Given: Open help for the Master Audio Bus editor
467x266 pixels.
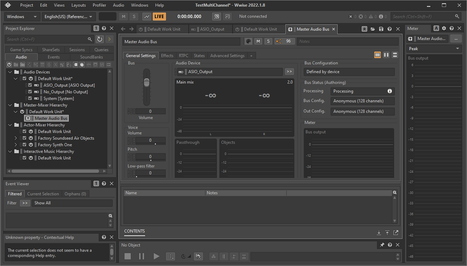Looking at the screenshot, I should (x=390, y=29).
